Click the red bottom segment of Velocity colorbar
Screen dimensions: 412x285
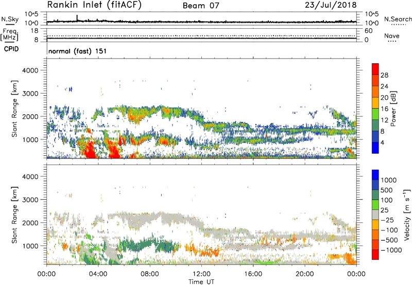[375, 255]
